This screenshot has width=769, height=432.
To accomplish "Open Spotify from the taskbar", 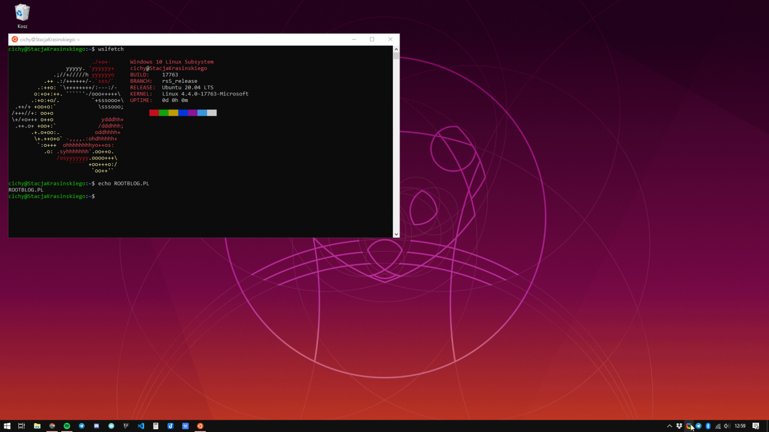I will pos(67,426).
